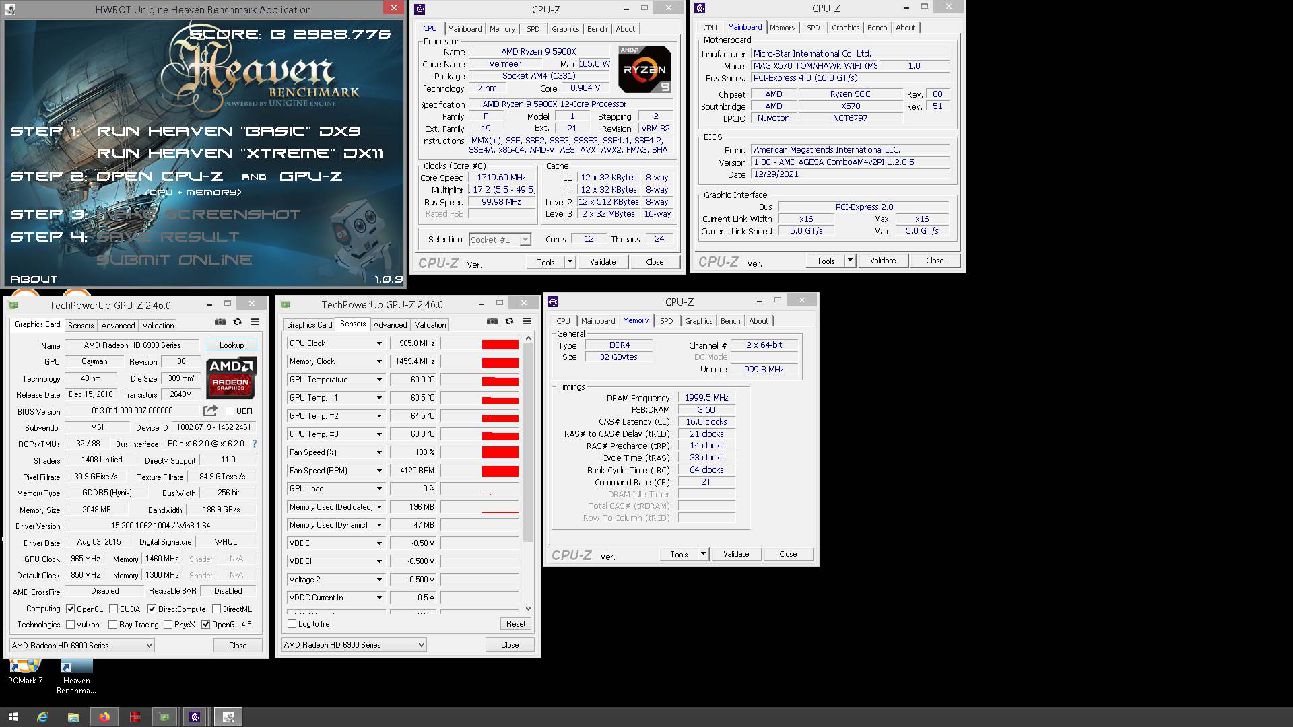Open File Explorer from the taskbar

tap(73, 717)
